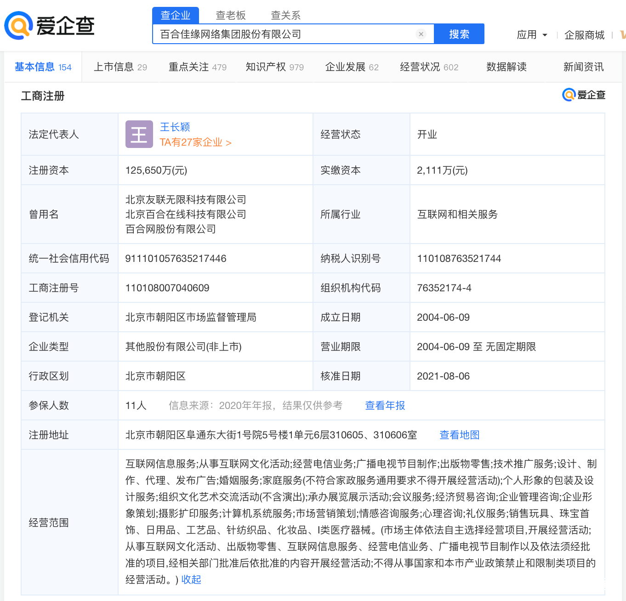Click former name 北京百合在线科技有限公司
The image size is (626, 601).
point(186,215)
